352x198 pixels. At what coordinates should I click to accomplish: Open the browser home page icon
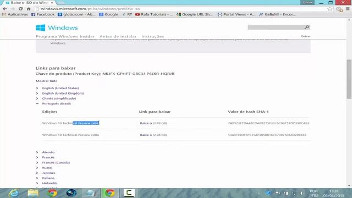pyautogui.click(x=29, y=9)
